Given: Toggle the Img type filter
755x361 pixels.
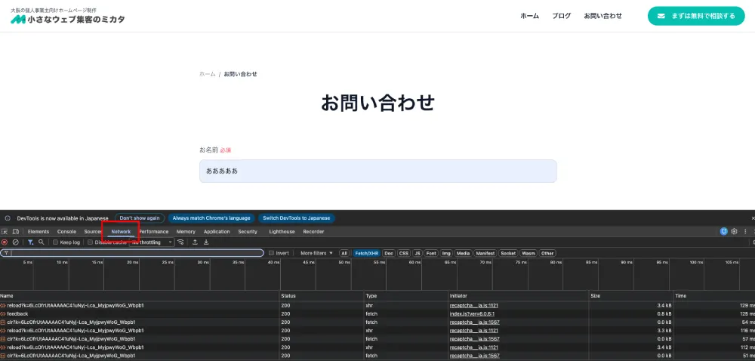Looking at the screenshot, I should click(446, 253).
